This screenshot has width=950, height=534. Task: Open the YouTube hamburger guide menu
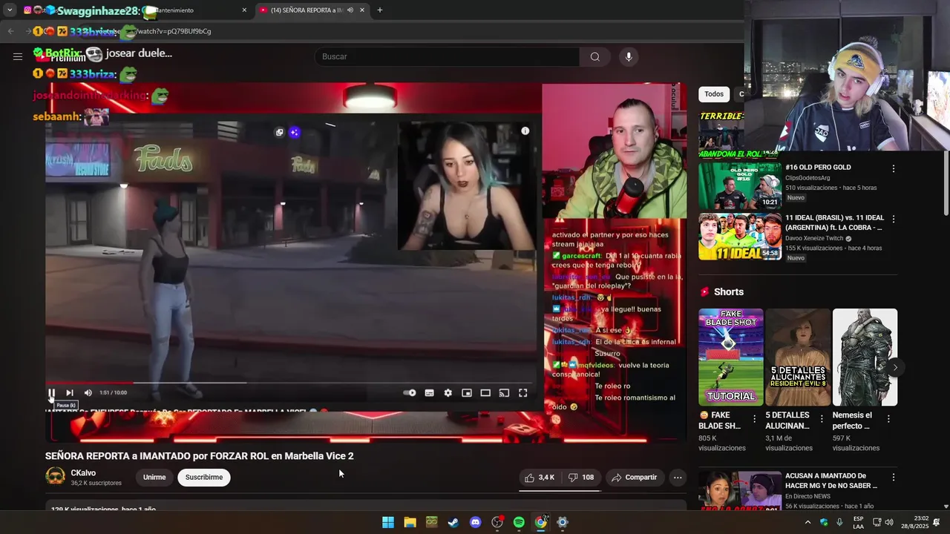pyautogui.click(x=17, y=56)
